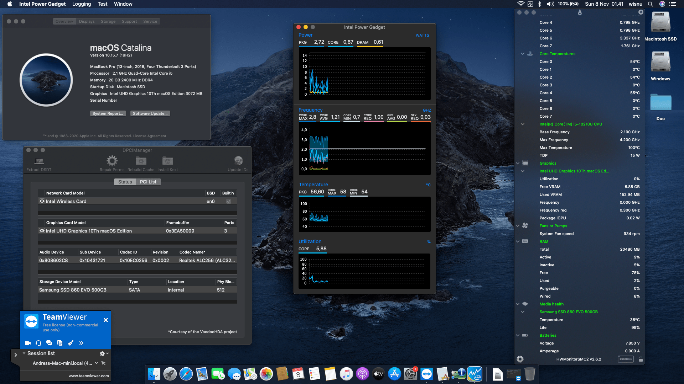Viewport: 684px width, 384px height.
Task: Click the pin icon atop HWMonitor window
Action: click(580, 12)
